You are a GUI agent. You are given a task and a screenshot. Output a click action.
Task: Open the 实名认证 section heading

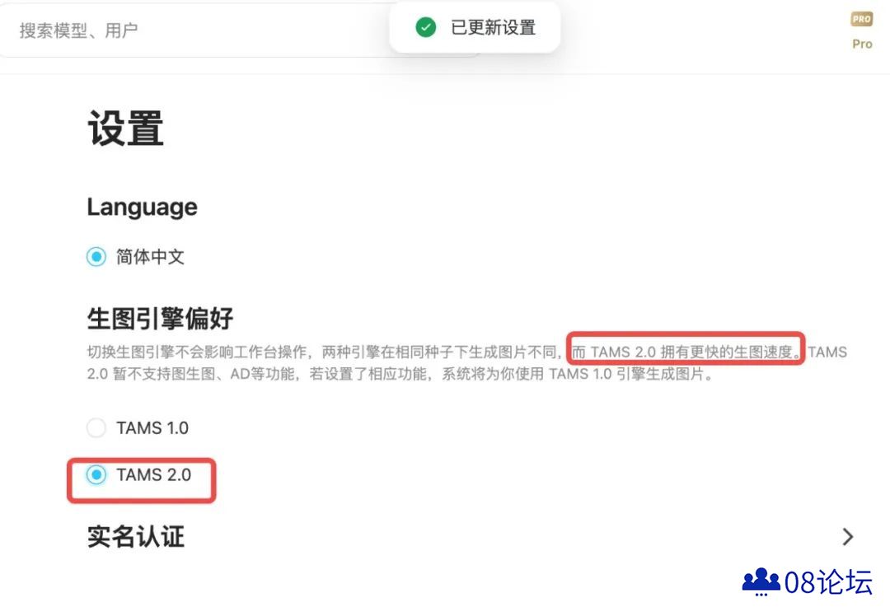point(136,537)
